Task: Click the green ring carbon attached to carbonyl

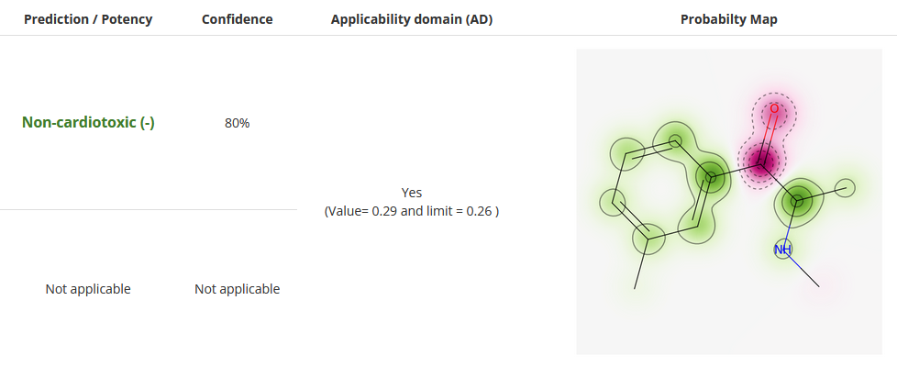Action: click(x=710, y=177)
